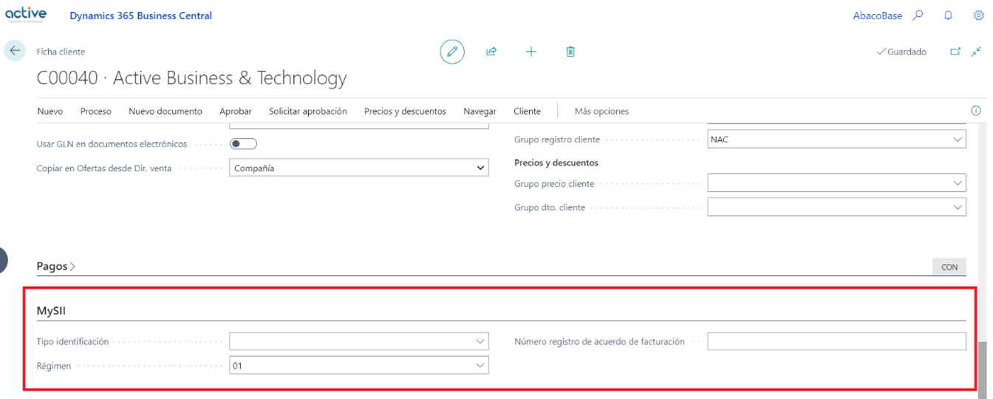Viewport: 993px width, 399px height.
Task: Click Más opciones
Action: tap(601, 111)
